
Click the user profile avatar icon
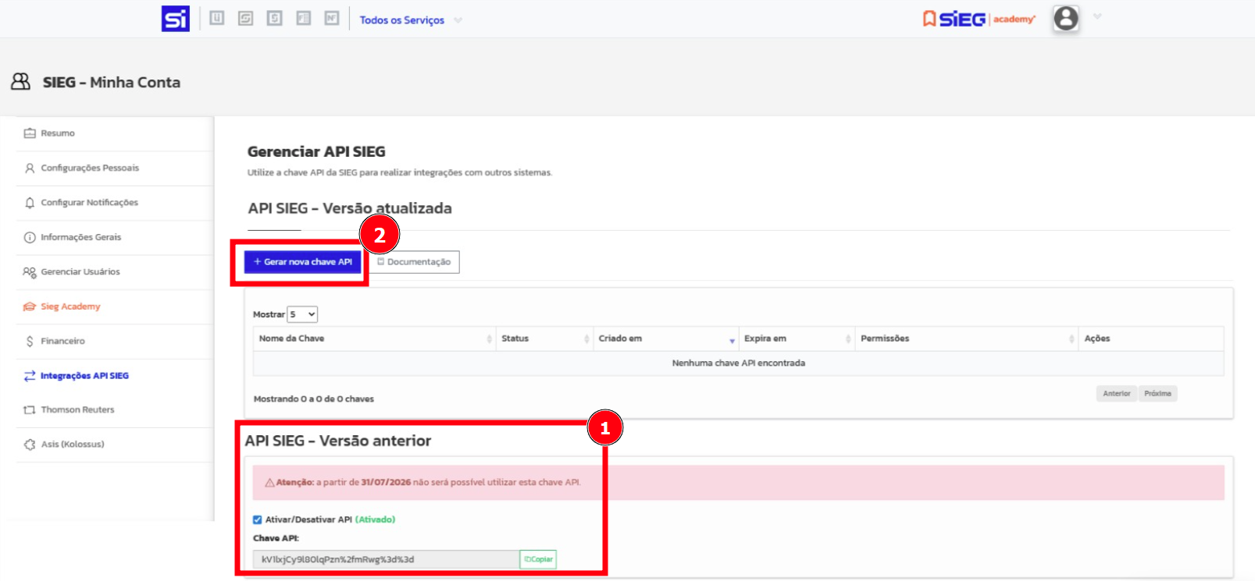tap(1065, 18)
